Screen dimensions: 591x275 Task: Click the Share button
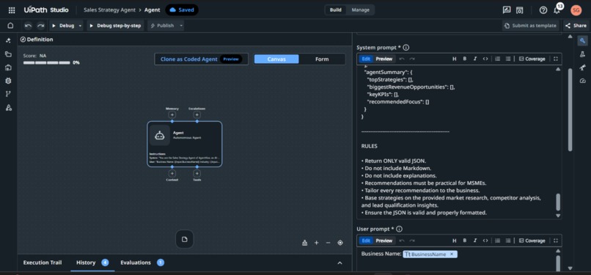click(x=576, y=26)
